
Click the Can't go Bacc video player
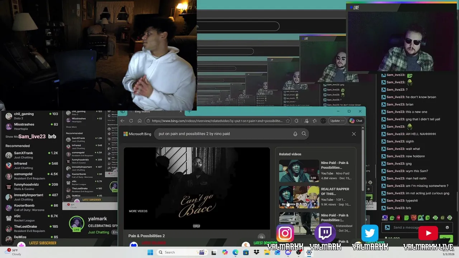click(197, 188)
